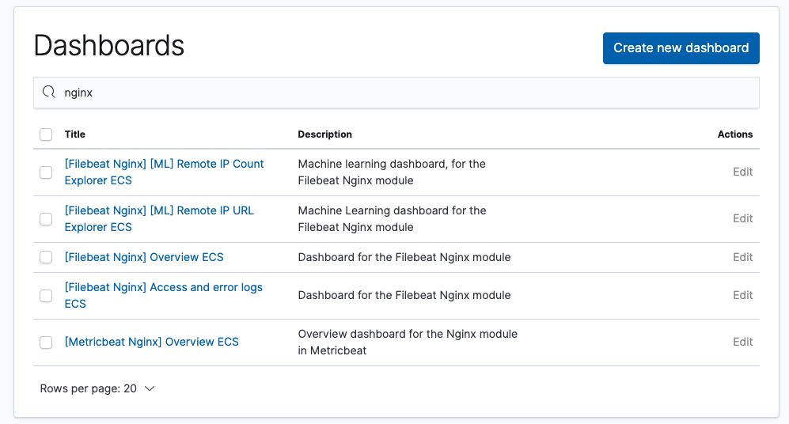Open Access and error logs ECS dashboard
The image size is (789, 424).
pyautogui.click(x=163, y=288)
